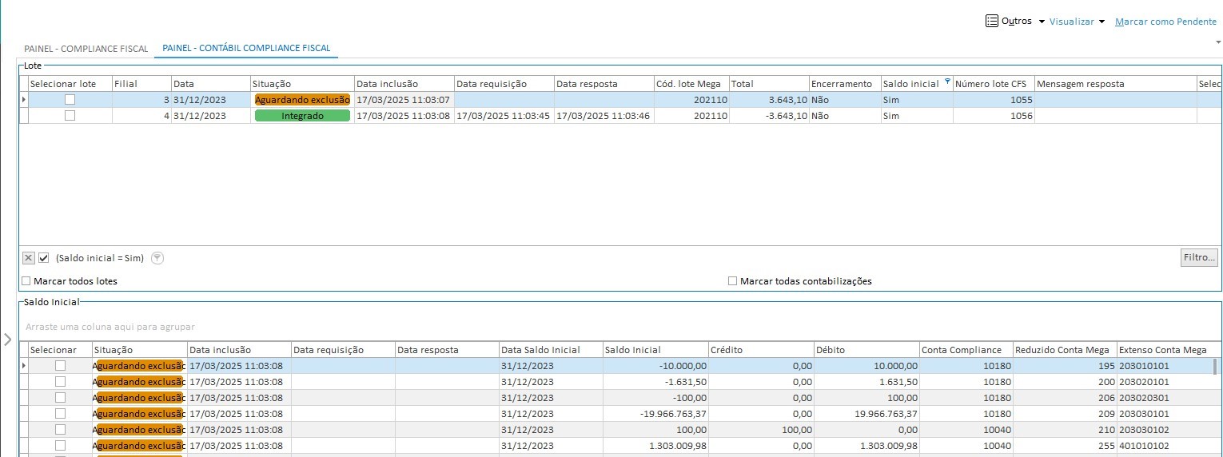Click Número lote CFS column header
Image resolution: width=1223 pixels, height=457 pixels.
coord(994,84)
